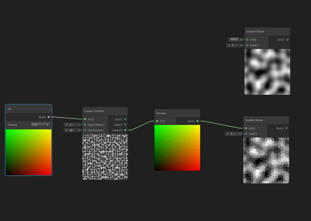The width and height of the screenshot is (311, 221).
Task: Click the Angle Offset(1) port dot connector
Action: [x=79, y=124]
